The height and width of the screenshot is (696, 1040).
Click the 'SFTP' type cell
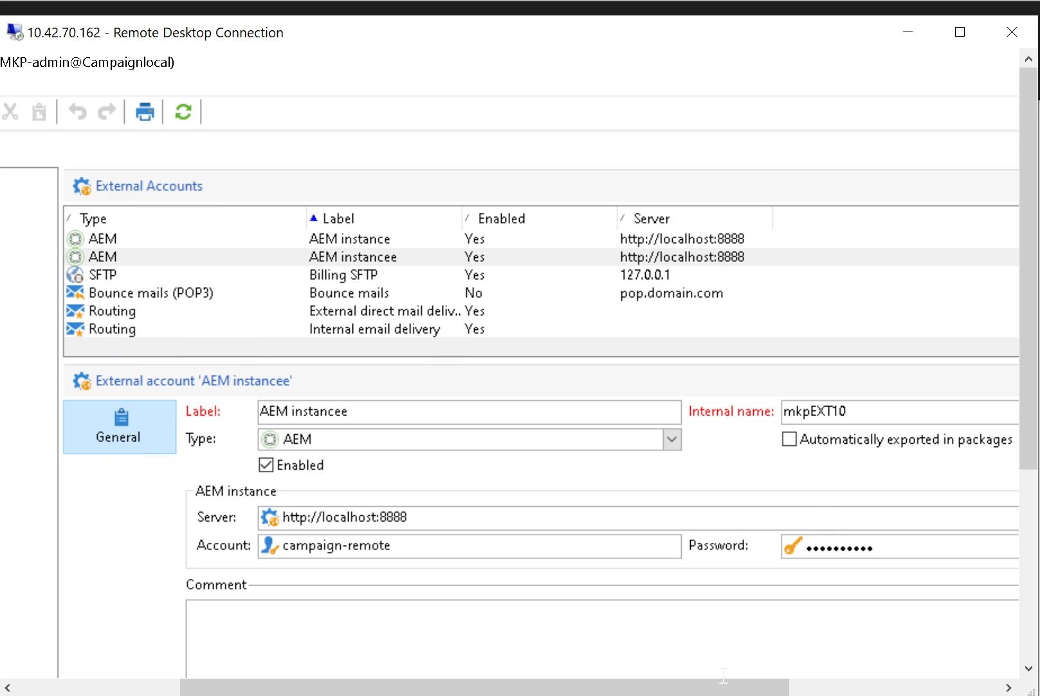(103, 275)
